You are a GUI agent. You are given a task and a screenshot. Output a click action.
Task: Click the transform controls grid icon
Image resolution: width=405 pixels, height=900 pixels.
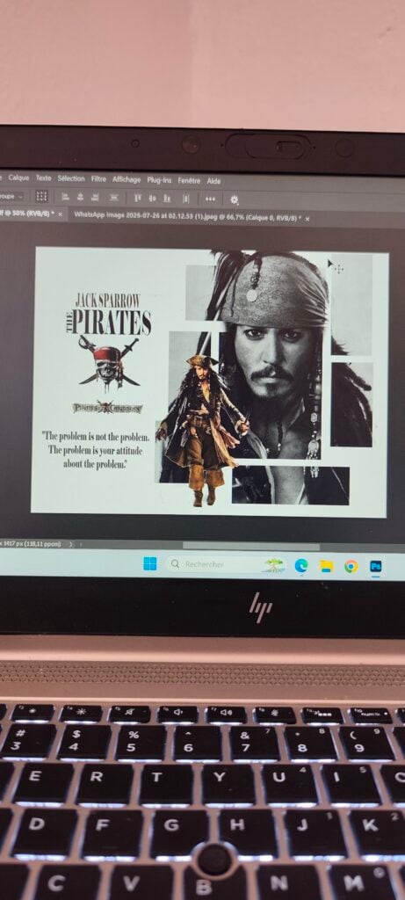coord(42,196)
